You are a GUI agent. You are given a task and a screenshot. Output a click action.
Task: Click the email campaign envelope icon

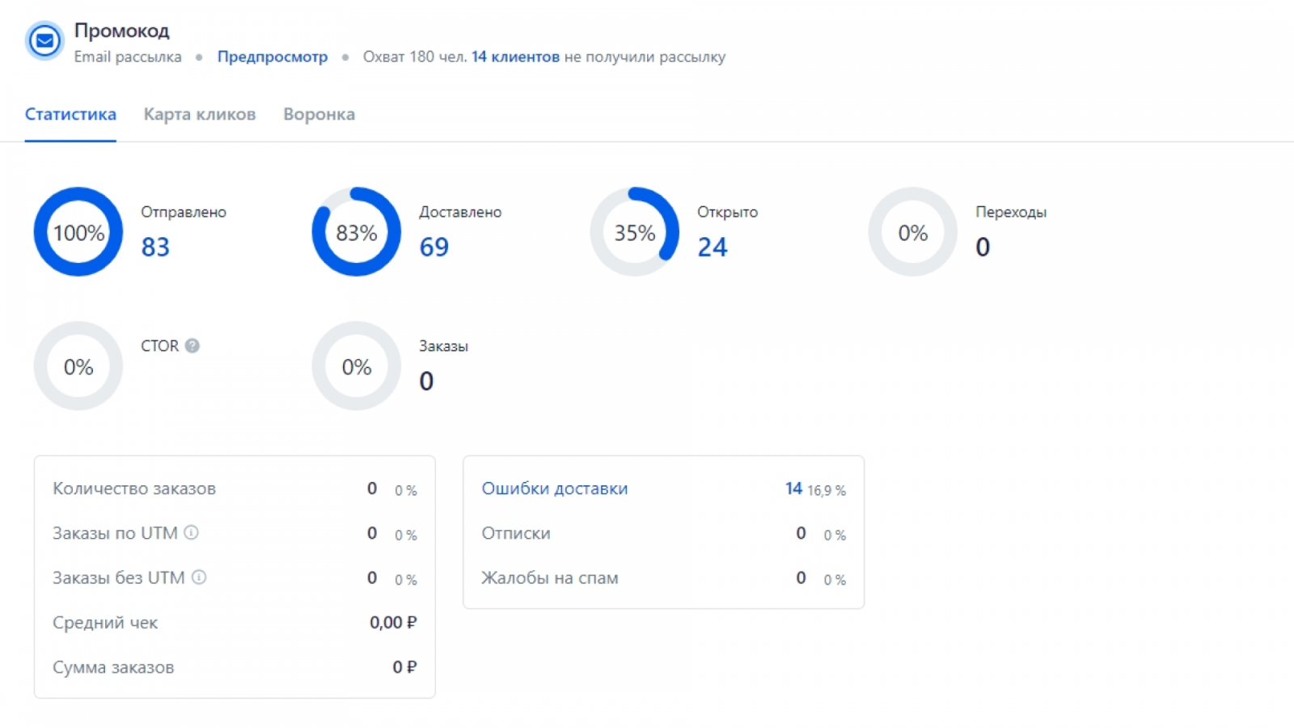tap(44, 40)
